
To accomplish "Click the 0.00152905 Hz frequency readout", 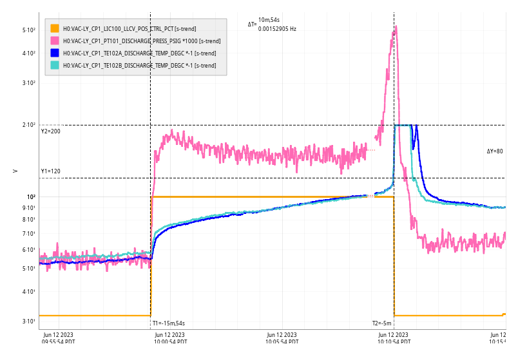I will 277,29.
